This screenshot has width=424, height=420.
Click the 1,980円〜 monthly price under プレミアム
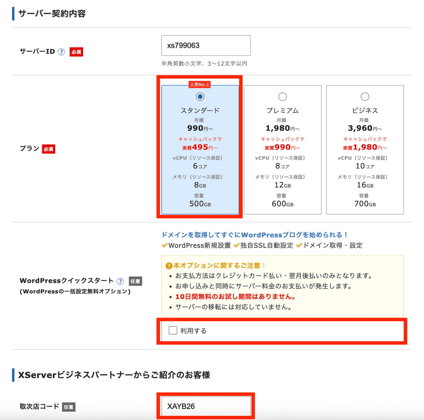282,128
